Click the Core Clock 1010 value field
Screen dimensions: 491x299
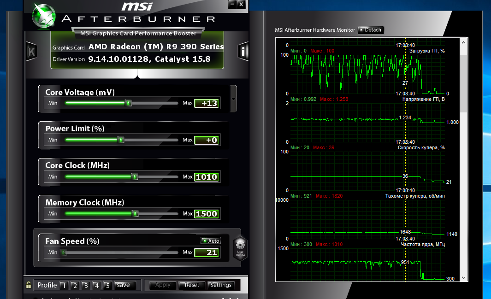[x=207, y=177]
